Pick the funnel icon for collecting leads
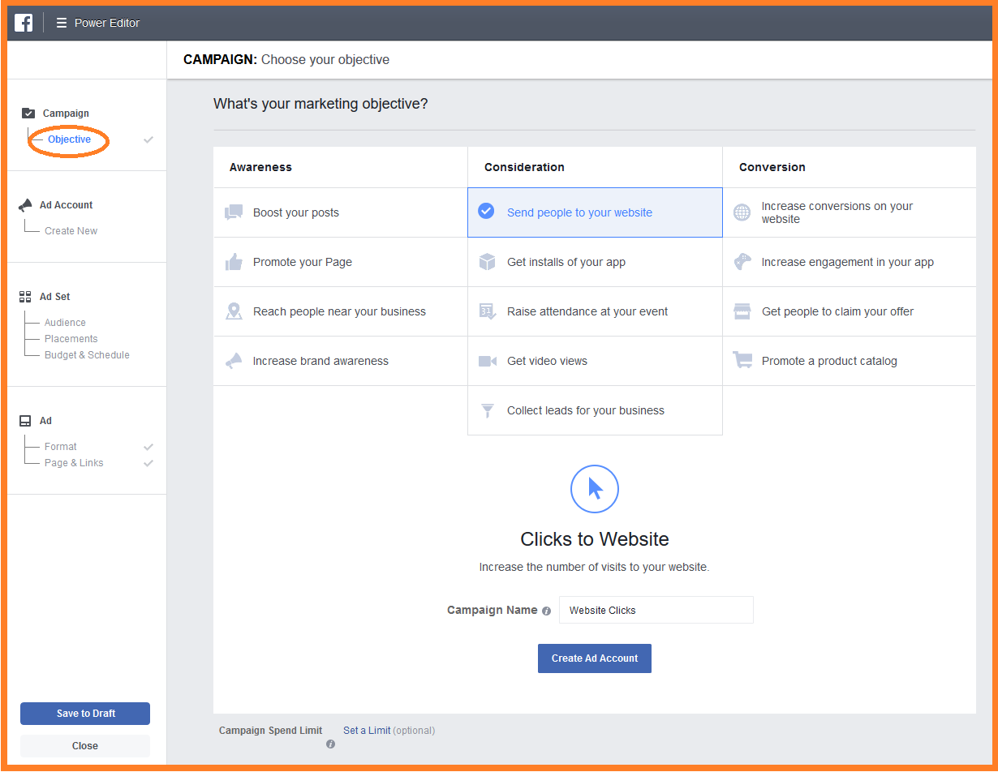 [488, 410]
